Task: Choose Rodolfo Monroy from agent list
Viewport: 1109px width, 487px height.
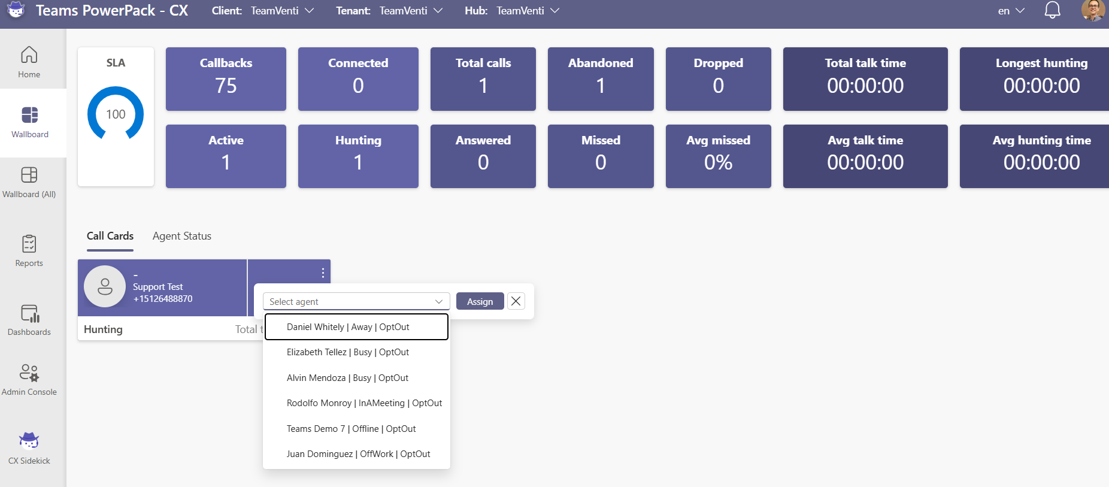Action: point(356,403)
